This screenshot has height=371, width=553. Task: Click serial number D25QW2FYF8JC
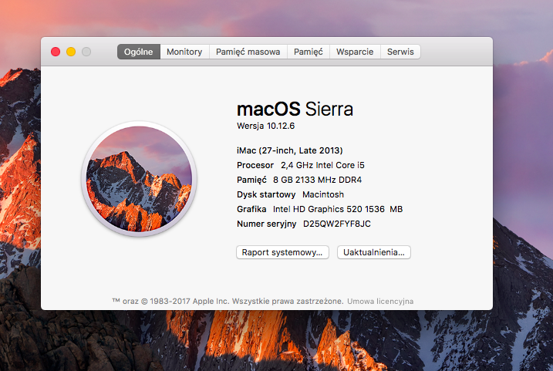337,224
